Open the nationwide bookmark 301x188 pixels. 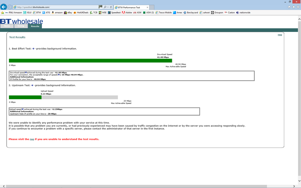tap(243, 13)
